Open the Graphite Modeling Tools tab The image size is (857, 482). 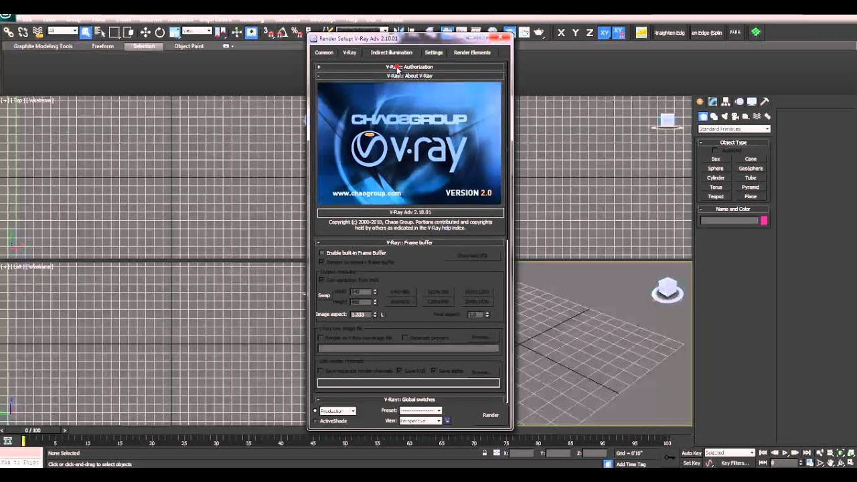[43, 46]
